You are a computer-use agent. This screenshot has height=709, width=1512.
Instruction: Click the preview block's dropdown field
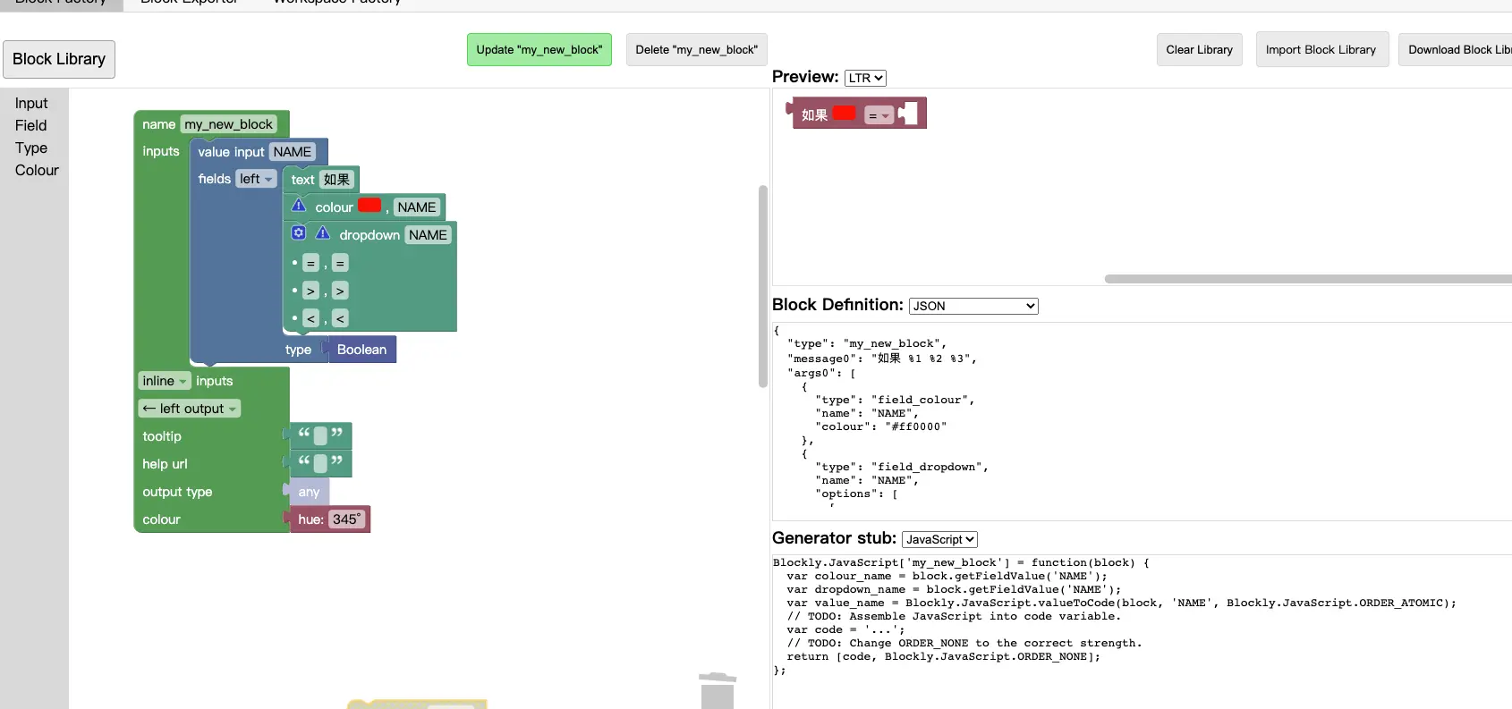click(879, 115)
